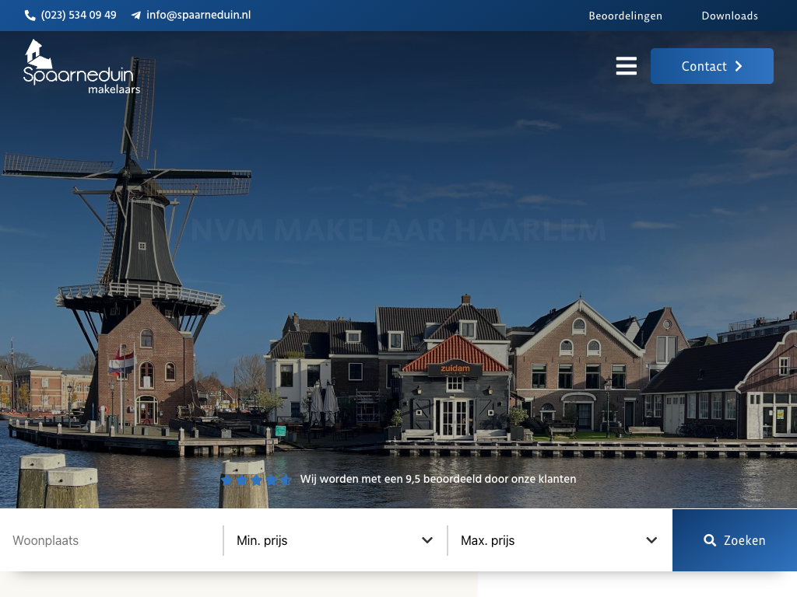The width and height of the screenshot is (797, 597).
Task: Click the Spaarneduin makelaars logo
Action: [81, 67]
